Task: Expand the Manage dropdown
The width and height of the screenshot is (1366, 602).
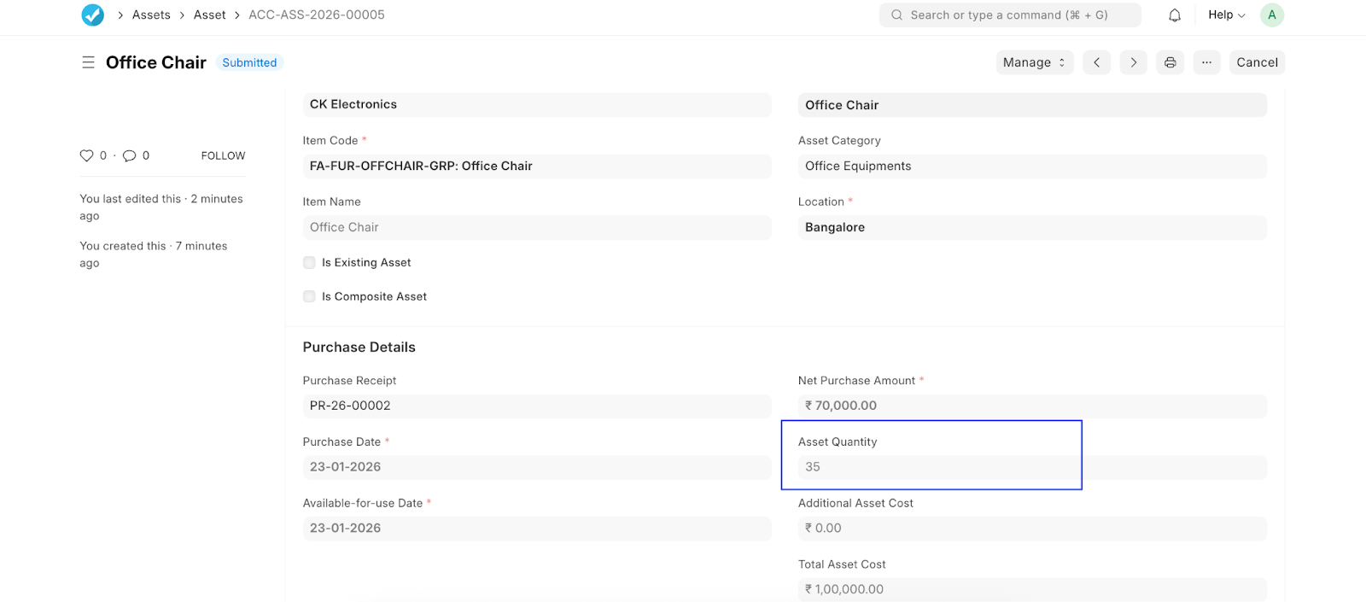Action: [x=1034, y=62]
